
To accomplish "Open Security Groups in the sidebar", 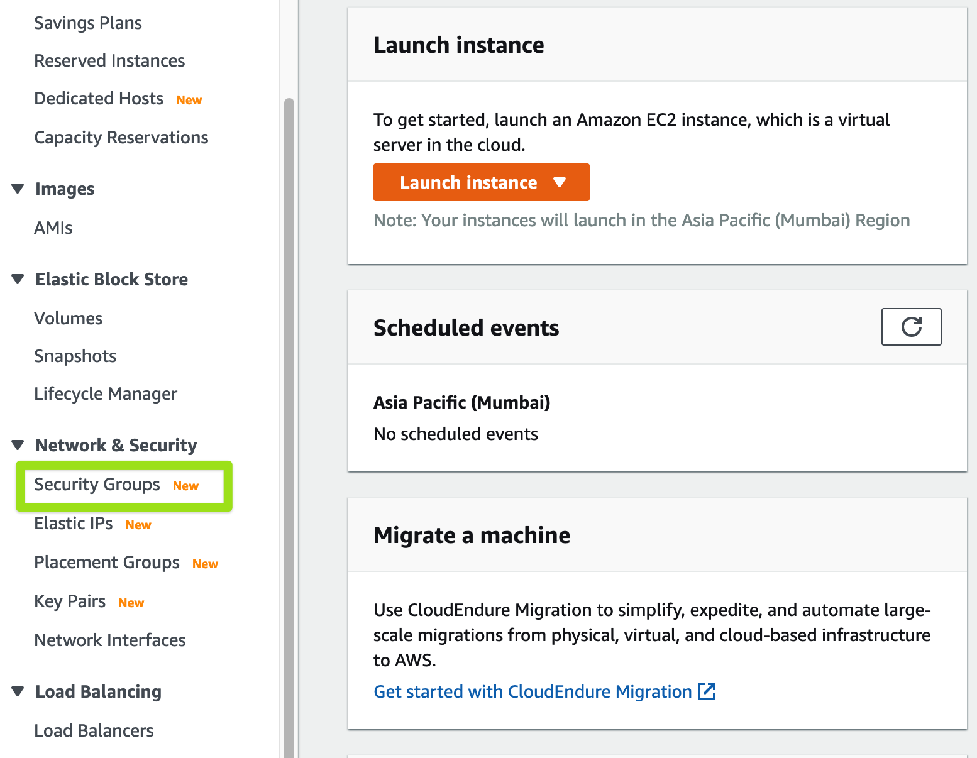I will [x=97, y=485].
